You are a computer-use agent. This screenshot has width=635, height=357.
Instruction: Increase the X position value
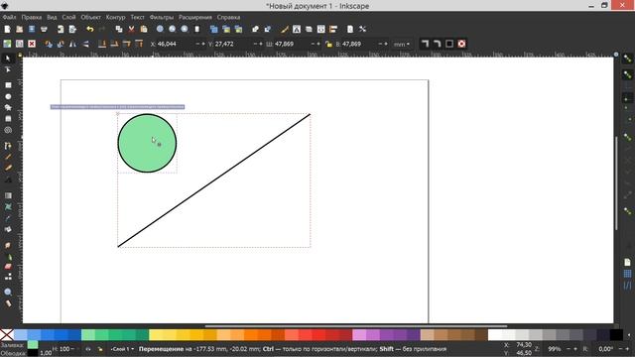[203, 44]
